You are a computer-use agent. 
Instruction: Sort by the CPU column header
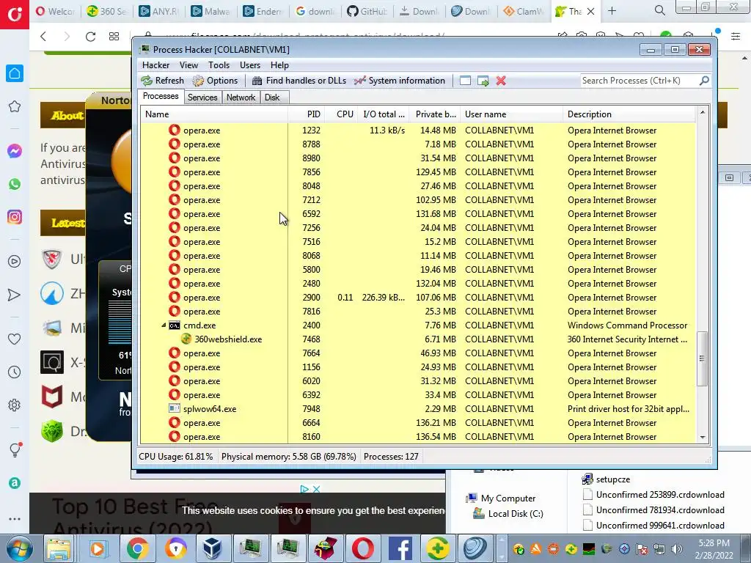[x=341, y=114]
